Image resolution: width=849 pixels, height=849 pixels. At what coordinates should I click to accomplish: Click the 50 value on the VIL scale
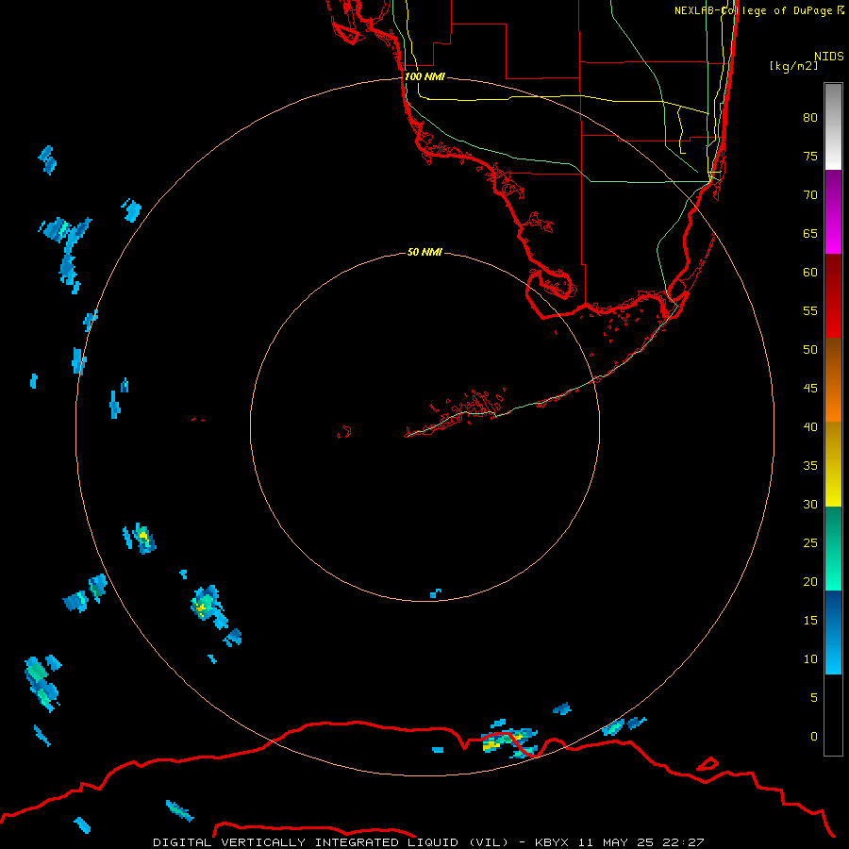(x=810, y=349)
